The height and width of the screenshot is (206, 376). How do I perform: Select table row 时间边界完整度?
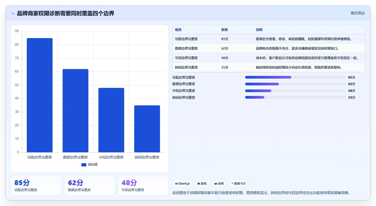(x=269, y=67)
